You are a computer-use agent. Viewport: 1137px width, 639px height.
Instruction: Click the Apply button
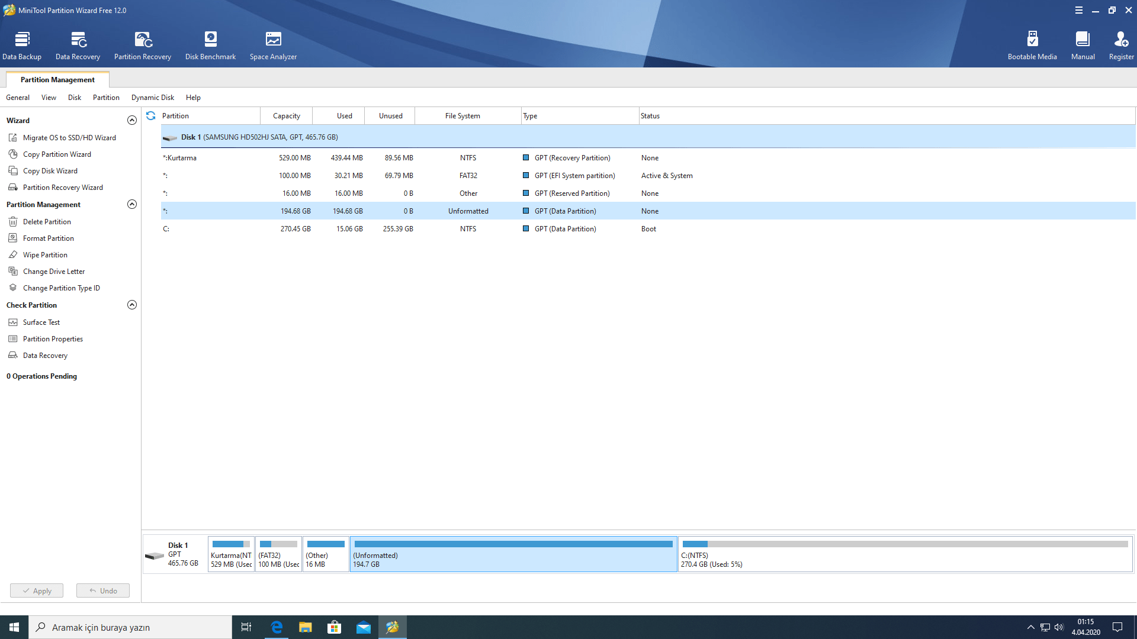click(37, 590)
